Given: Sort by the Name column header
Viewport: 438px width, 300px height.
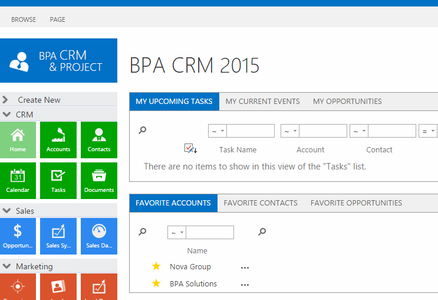Looking at the screenshot, I should (x=197, y=251).
